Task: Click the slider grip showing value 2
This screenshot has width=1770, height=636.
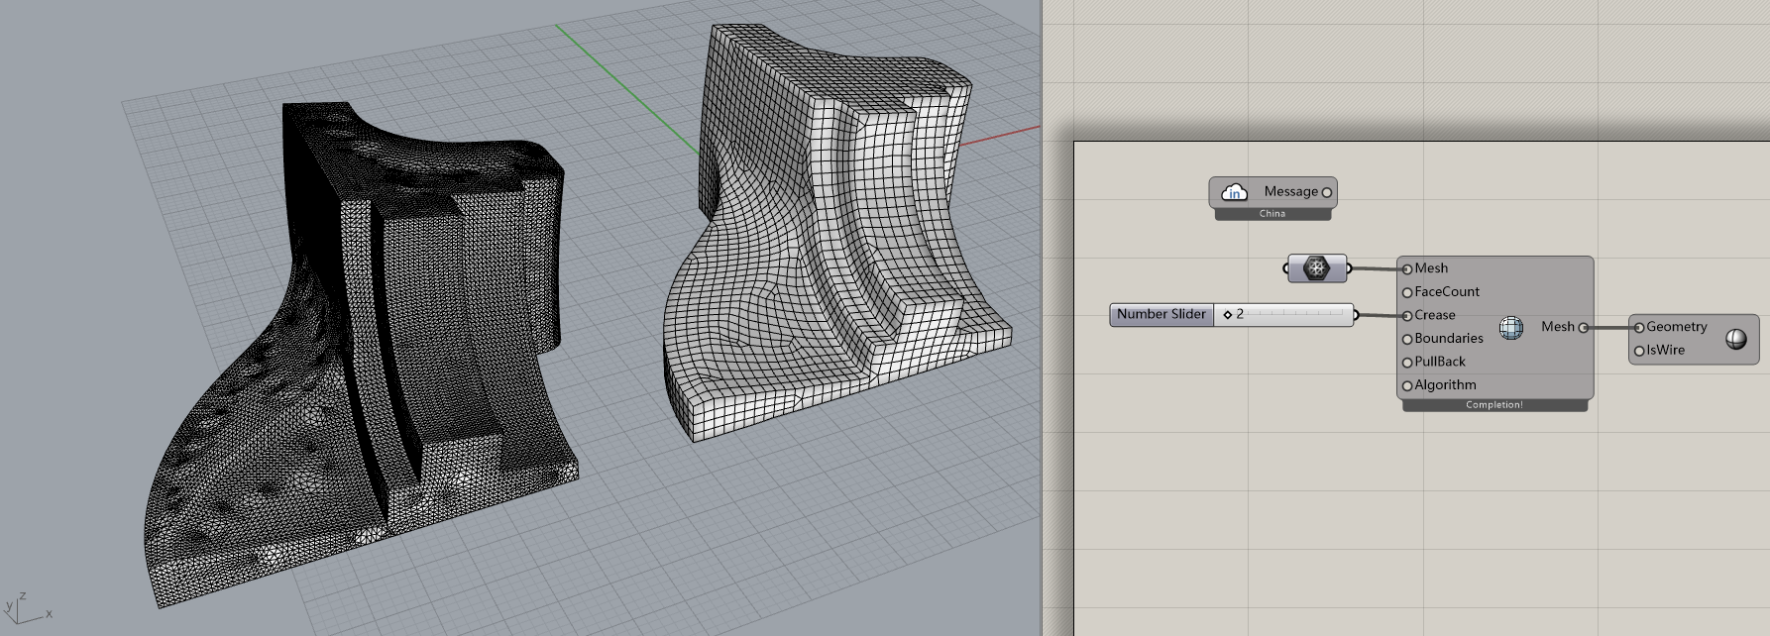Action: [1228, 314]
